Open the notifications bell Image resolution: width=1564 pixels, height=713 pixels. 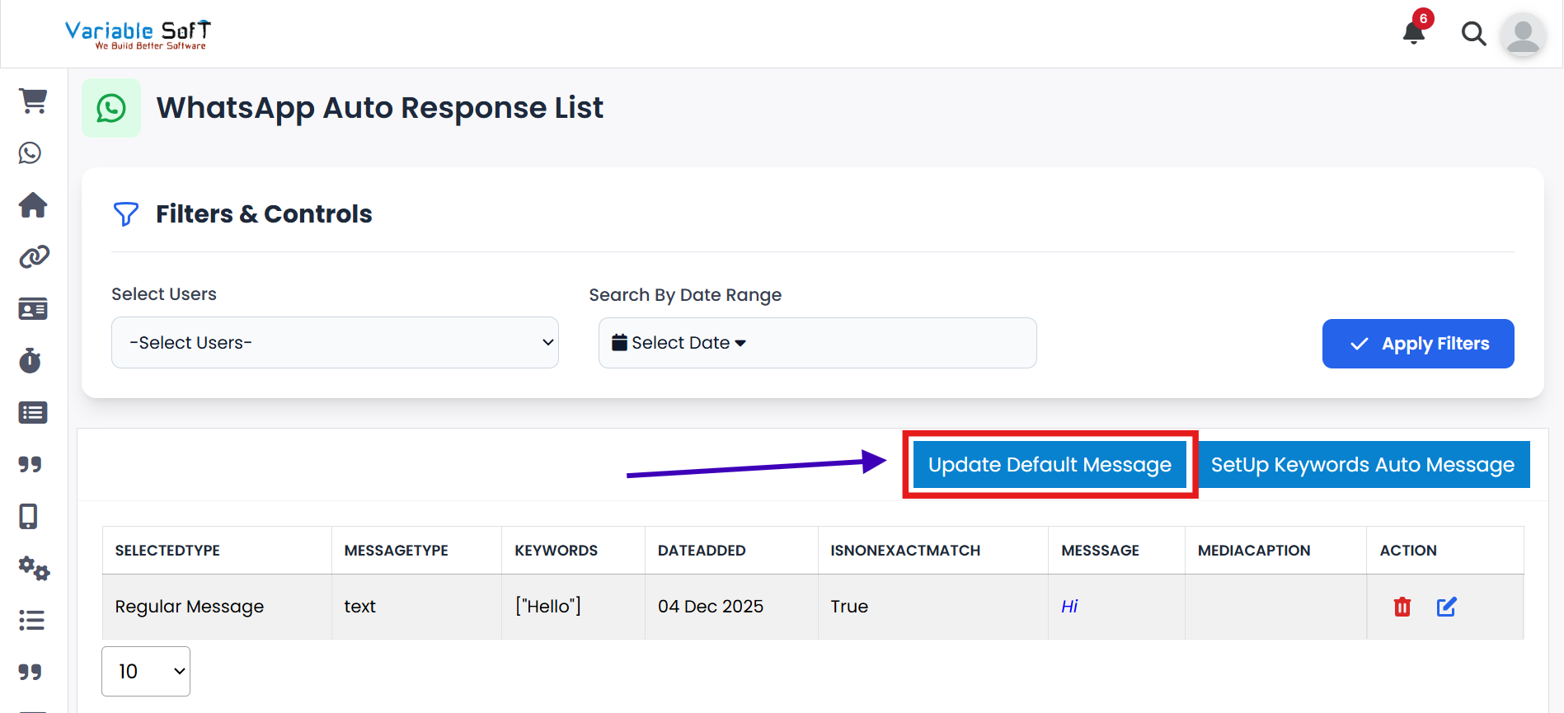tap(1414, 33)
